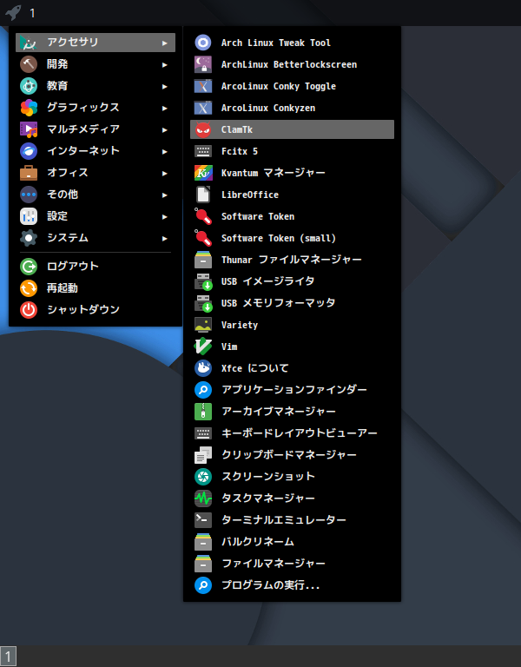Open the 設定 category

coord(96,216)
